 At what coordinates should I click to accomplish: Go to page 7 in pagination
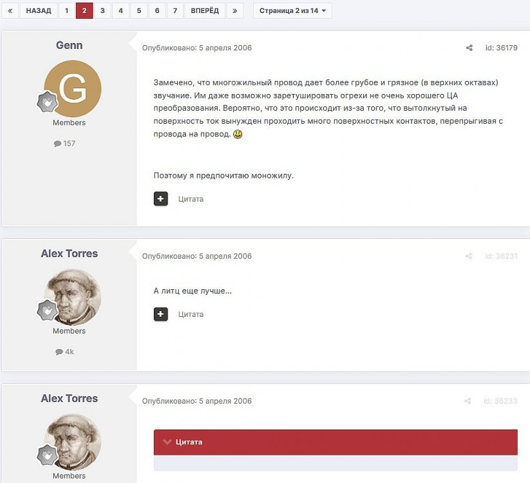[175, 11]
